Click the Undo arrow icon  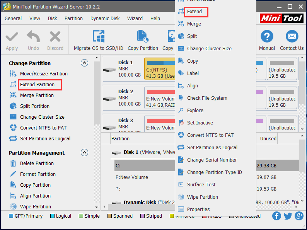point(33,36)
